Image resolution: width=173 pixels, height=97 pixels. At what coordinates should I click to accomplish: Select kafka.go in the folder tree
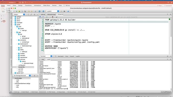tap(24, 51)
